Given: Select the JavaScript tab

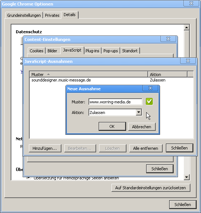Looking at the screenshot, I should tap(72, 50).
